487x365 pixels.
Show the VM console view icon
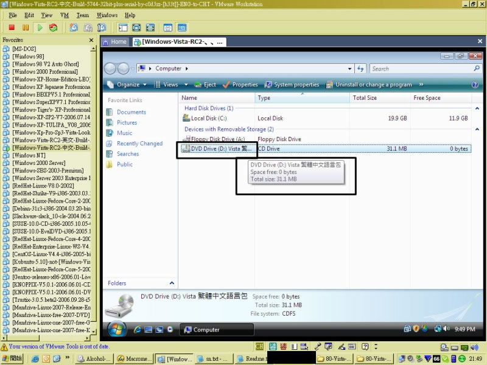[182, 27]
